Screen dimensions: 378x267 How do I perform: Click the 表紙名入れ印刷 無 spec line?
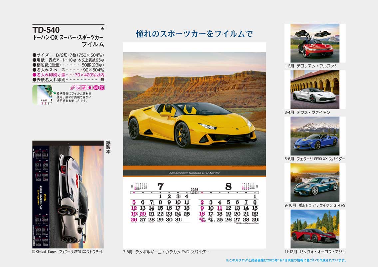point(68,80)
